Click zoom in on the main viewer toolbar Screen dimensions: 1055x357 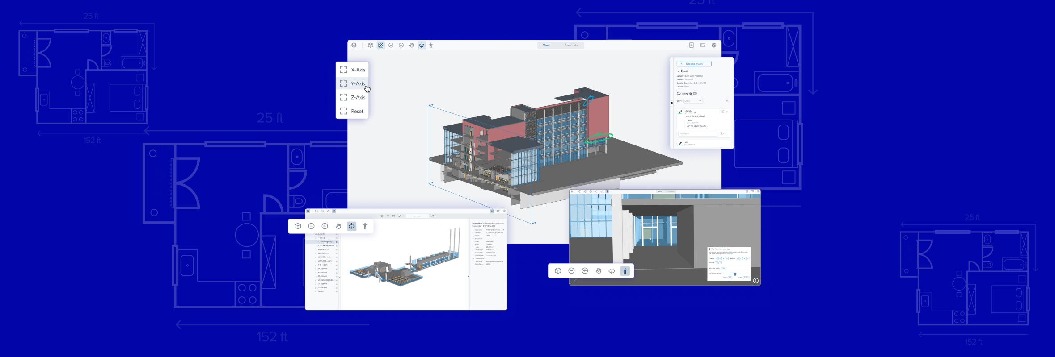point(401,45)
